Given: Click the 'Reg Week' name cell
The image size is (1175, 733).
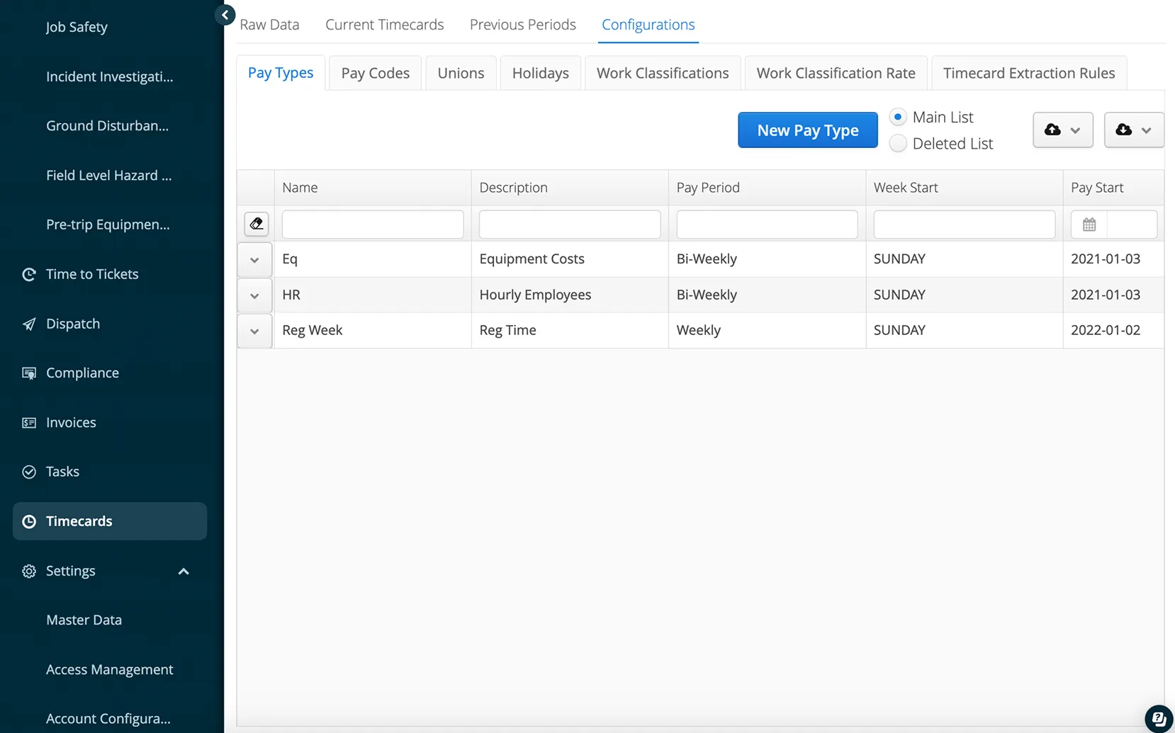Looking at the screenshot, I should coord(373,330).
